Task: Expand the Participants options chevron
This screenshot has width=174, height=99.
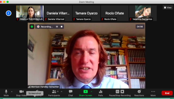Action: [61, 92]
